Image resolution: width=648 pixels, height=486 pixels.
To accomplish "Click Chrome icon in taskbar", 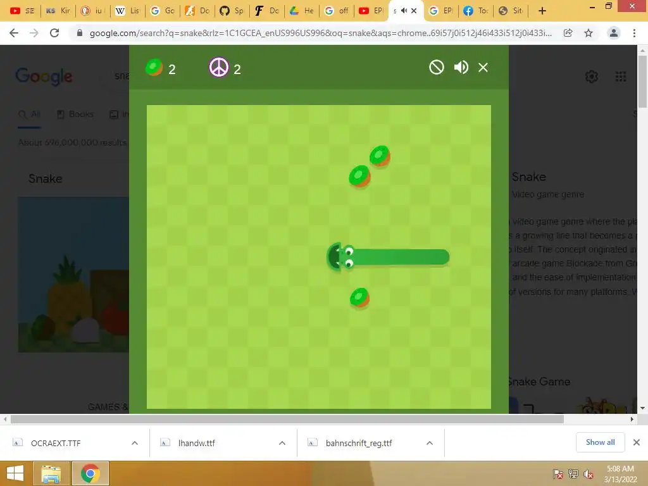I will [x=90, y=473].
